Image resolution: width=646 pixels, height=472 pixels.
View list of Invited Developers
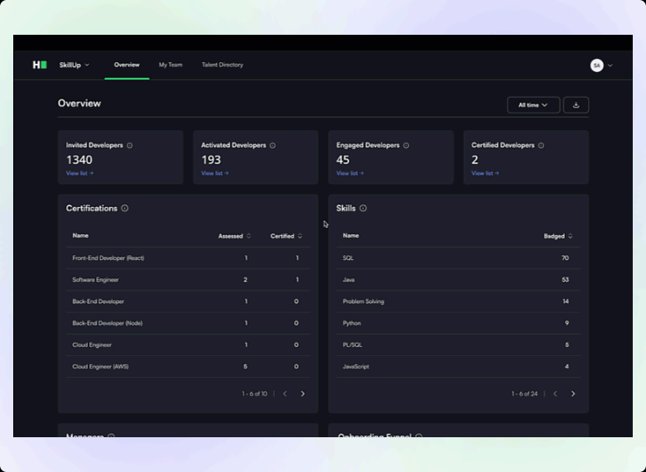pyautogui.click(x=80, y=173)
